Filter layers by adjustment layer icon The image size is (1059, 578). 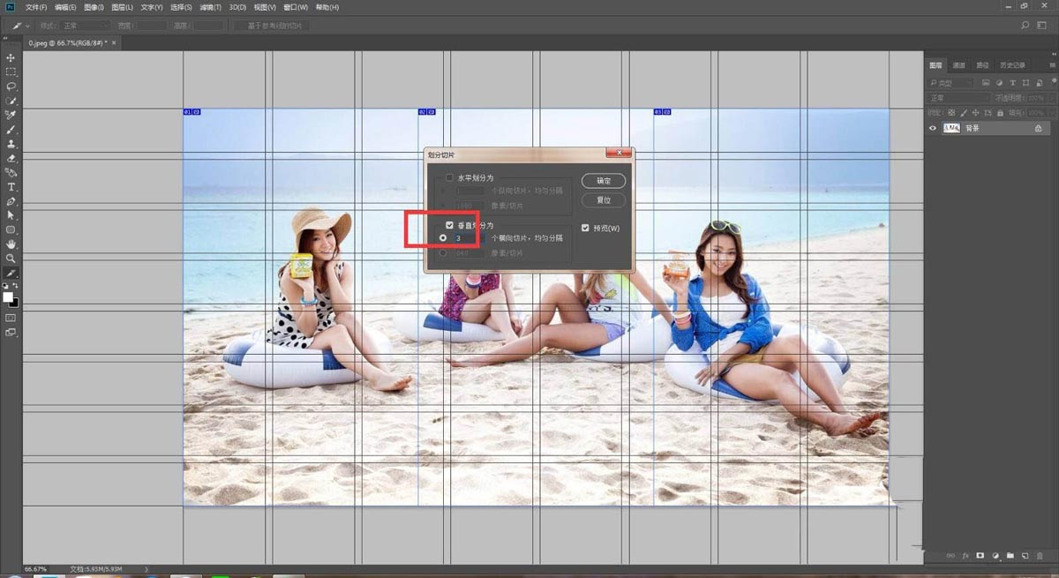click(x=1000, y=83)
